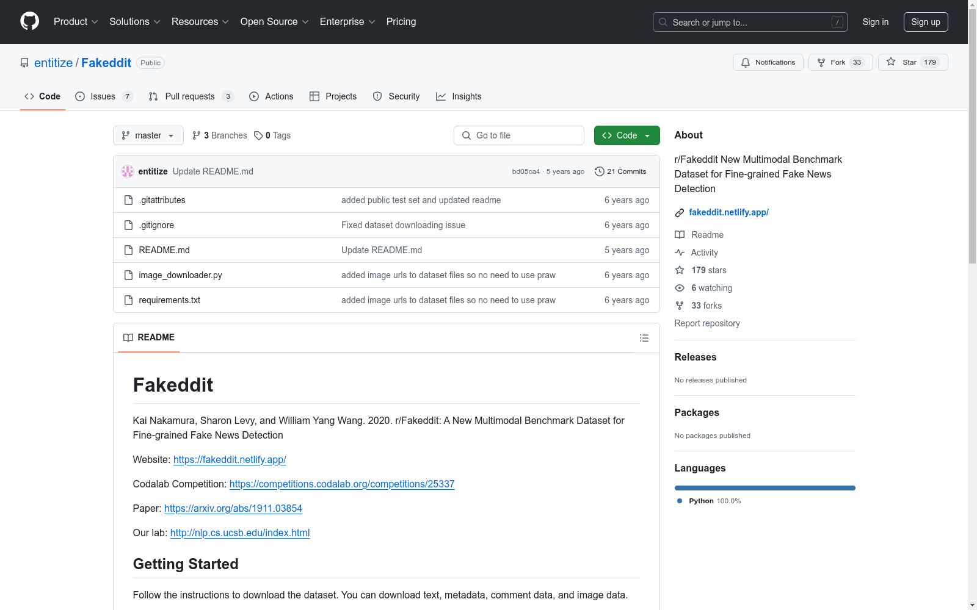This screenshot has height=610, width=977.
Task: Switch to the Issues tab
Action: click(104, 96)
